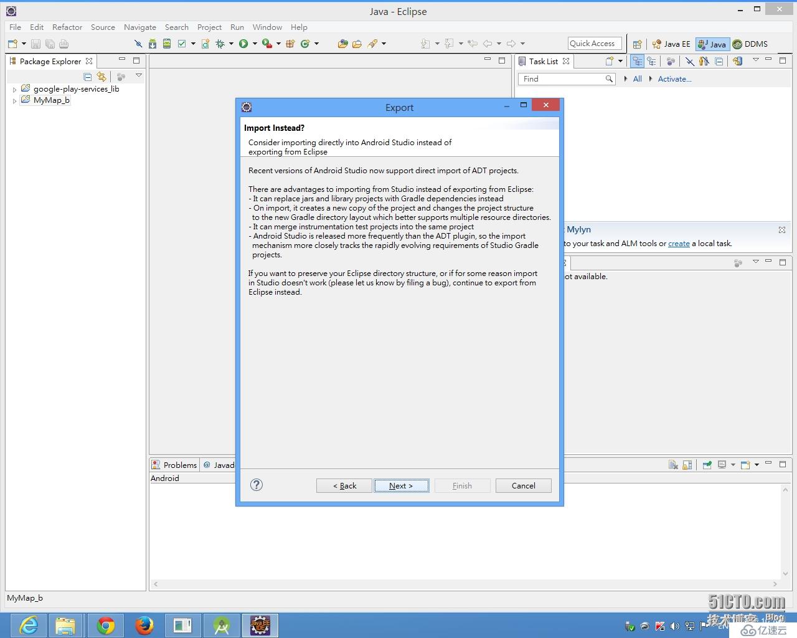Click the Open Type folder icon
Viewport: 797px width, 638px height.
point(342,44)
